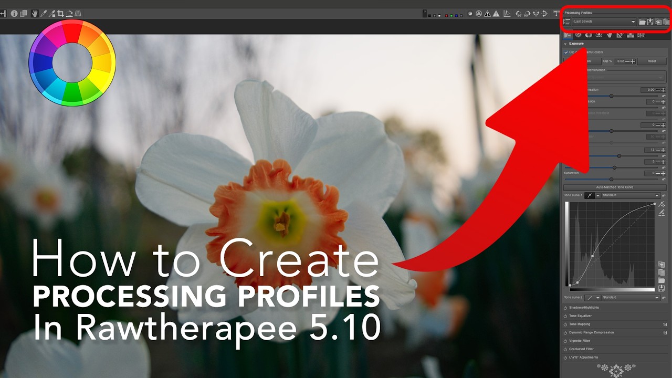
Task: Toggle before/after view icon
Action: coord(23,13)
